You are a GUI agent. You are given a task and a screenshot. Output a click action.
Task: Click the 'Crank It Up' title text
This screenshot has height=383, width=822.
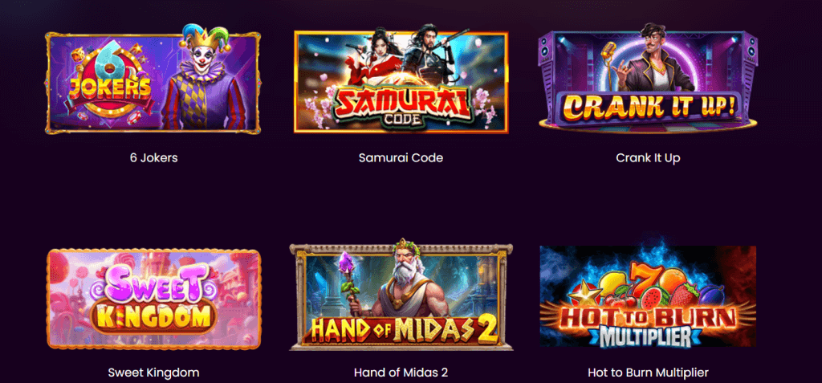click(x=648, y=157)
